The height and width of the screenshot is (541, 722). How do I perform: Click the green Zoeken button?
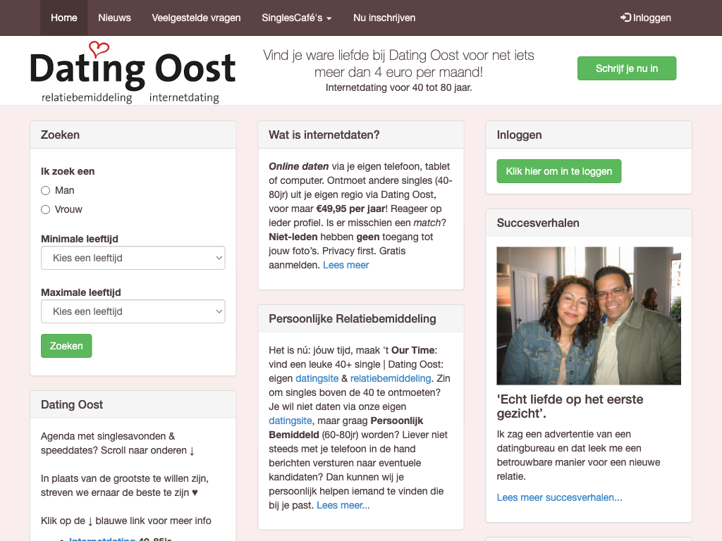pos(66,346)
